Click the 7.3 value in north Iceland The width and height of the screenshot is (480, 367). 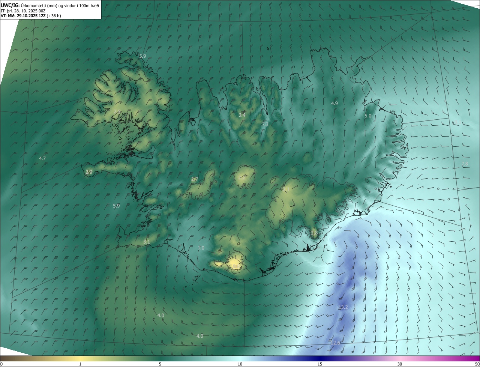point(265,124)
